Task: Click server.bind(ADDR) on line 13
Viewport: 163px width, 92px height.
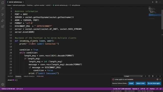Action: [x=24, y=32]
